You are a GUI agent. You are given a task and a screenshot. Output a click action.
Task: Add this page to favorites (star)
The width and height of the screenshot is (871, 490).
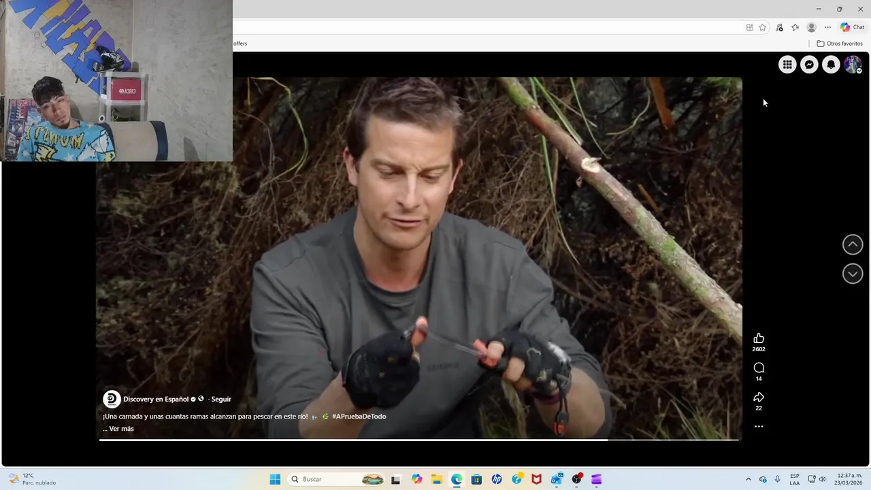point(763,27)
